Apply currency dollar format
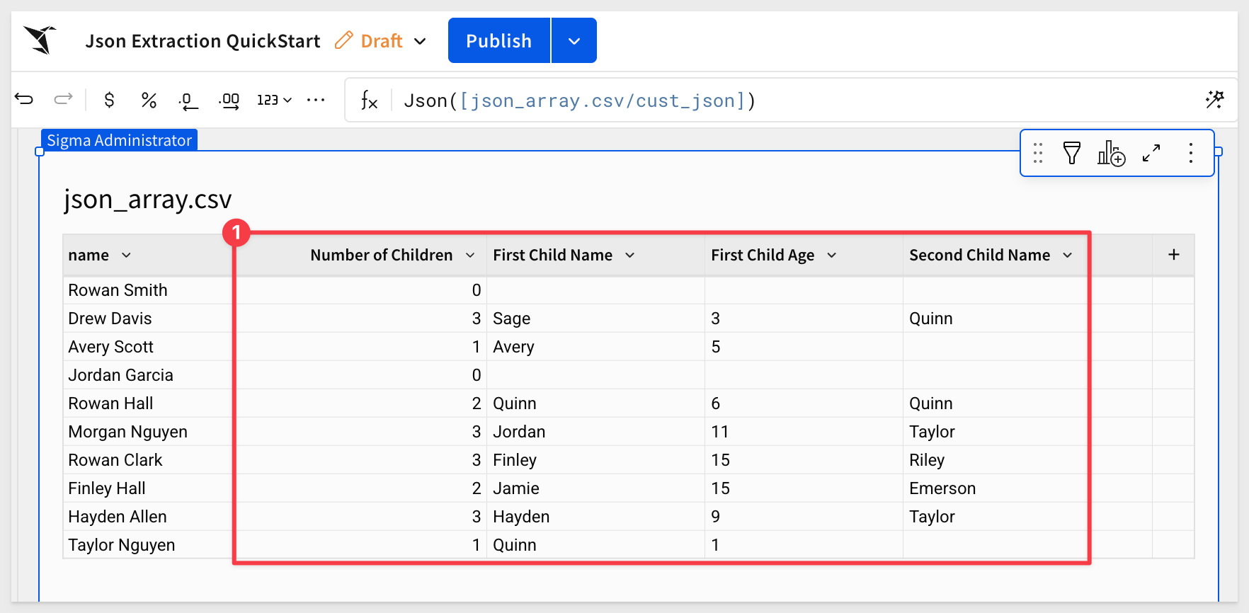This screenshot has height=613, width=1249. 109,100
